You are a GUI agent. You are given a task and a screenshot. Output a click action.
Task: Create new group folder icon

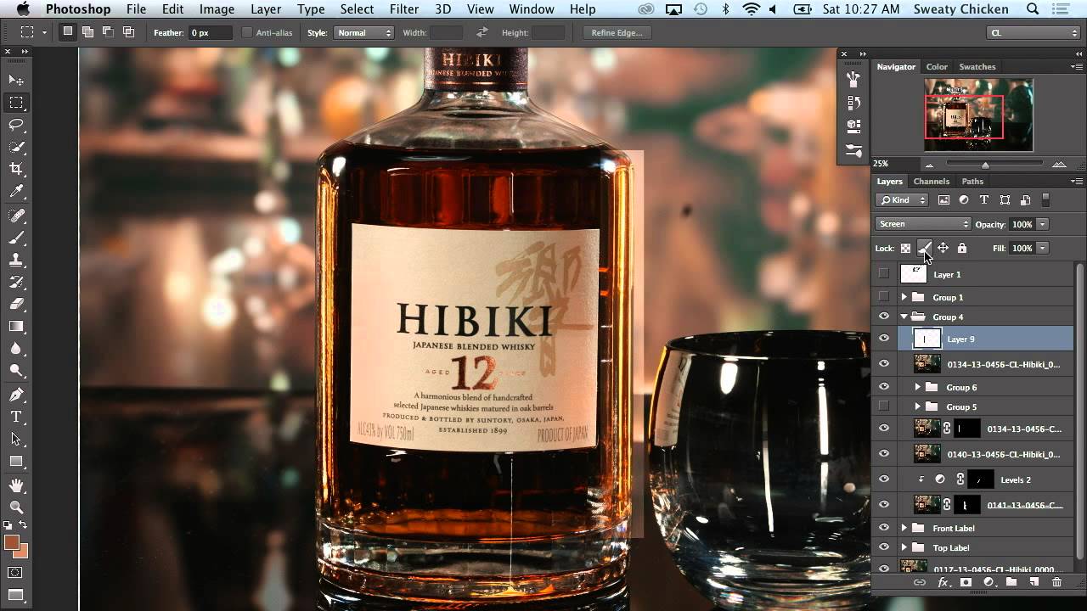coord(1011,582)
